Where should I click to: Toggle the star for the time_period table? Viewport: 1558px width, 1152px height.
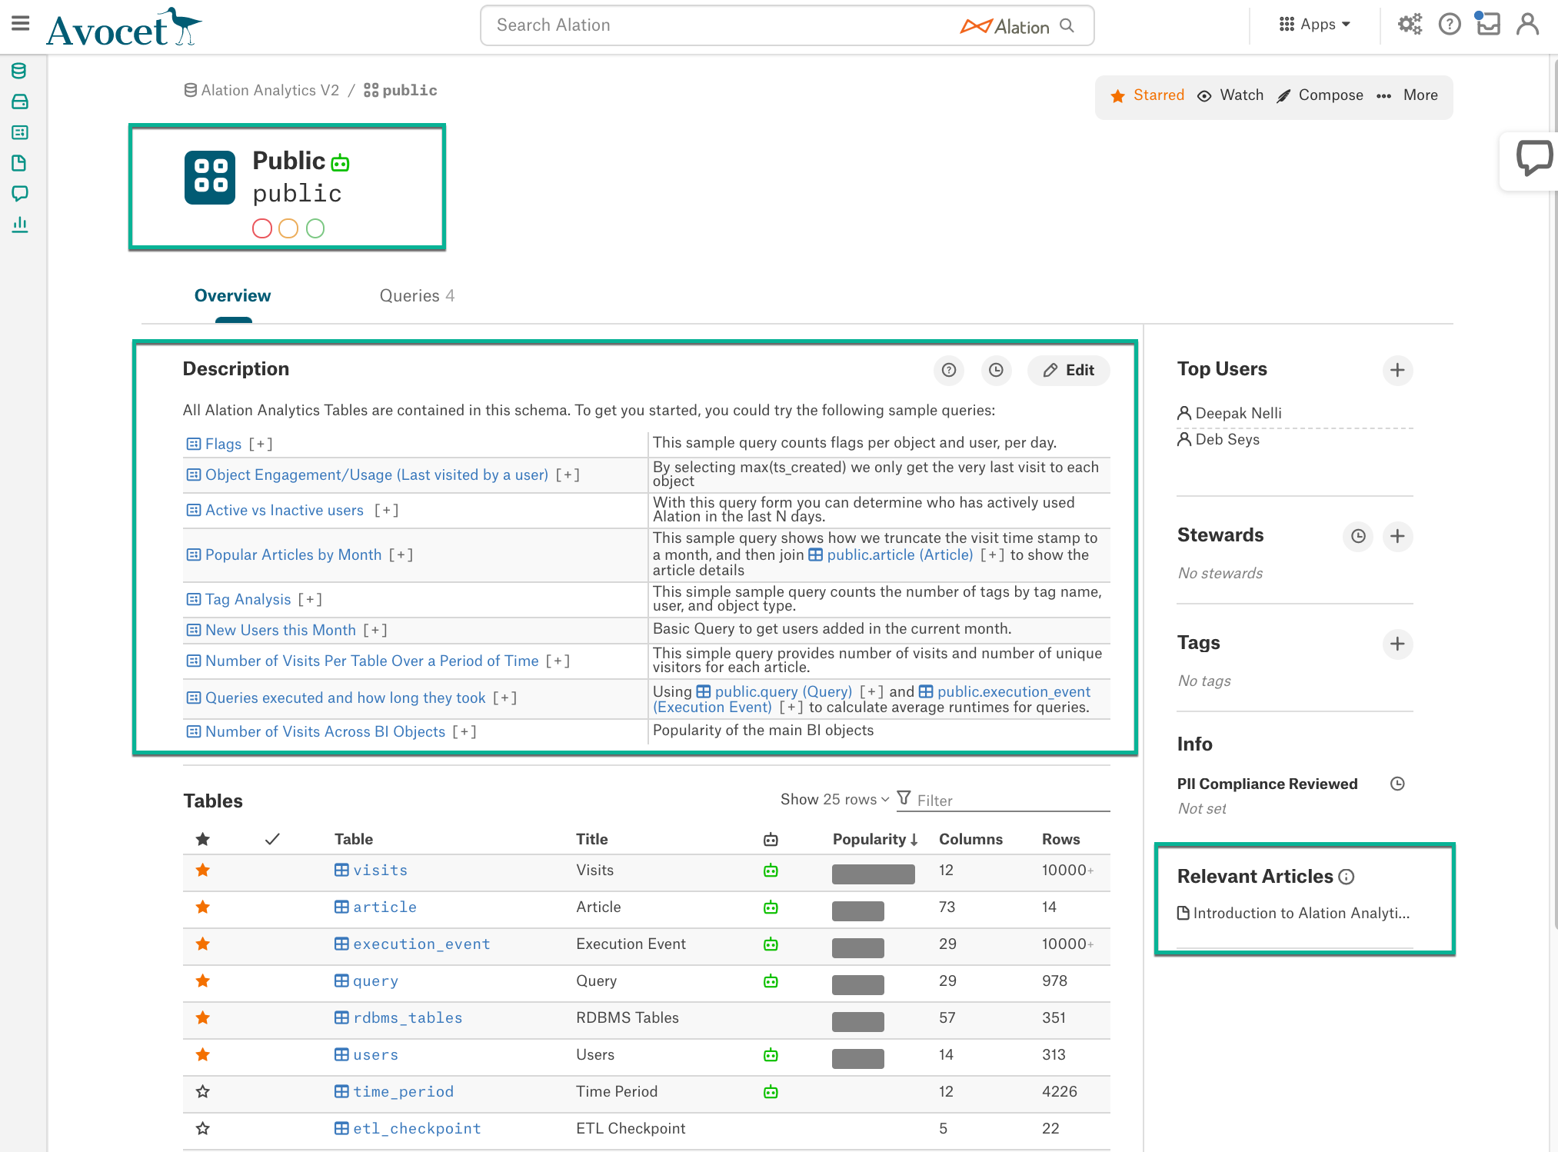click(x=203, y=1091)
